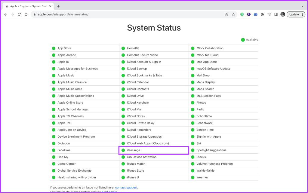Go back to the previous page
Image resolution: width=308 pixels, height=193 pixels.
tap(5, 14)
